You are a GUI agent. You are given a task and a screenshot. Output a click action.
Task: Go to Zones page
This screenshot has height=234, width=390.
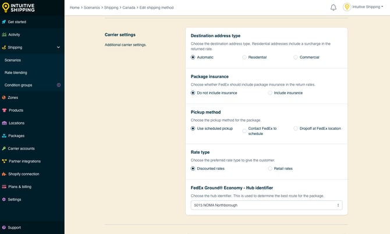13,97
